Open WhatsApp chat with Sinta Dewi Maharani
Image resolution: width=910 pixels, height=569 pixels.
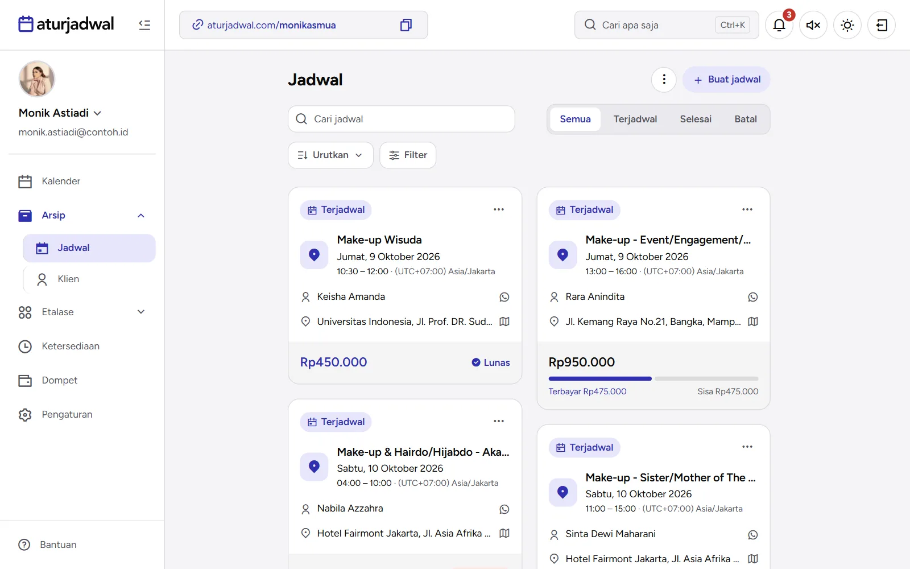point(753,535)
